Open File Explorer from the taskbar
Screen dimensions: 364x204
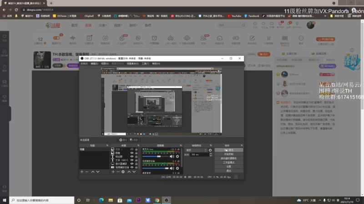[111, 200]
